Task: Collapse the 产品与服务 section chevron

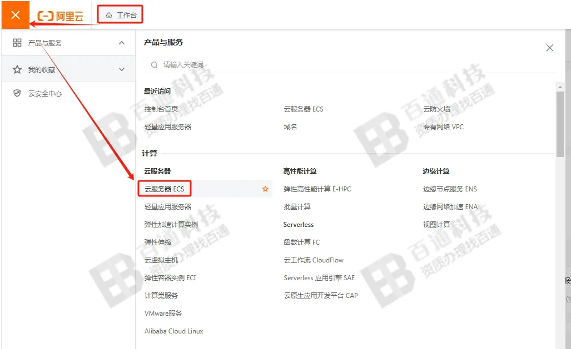Action: (x=122, y=43)
